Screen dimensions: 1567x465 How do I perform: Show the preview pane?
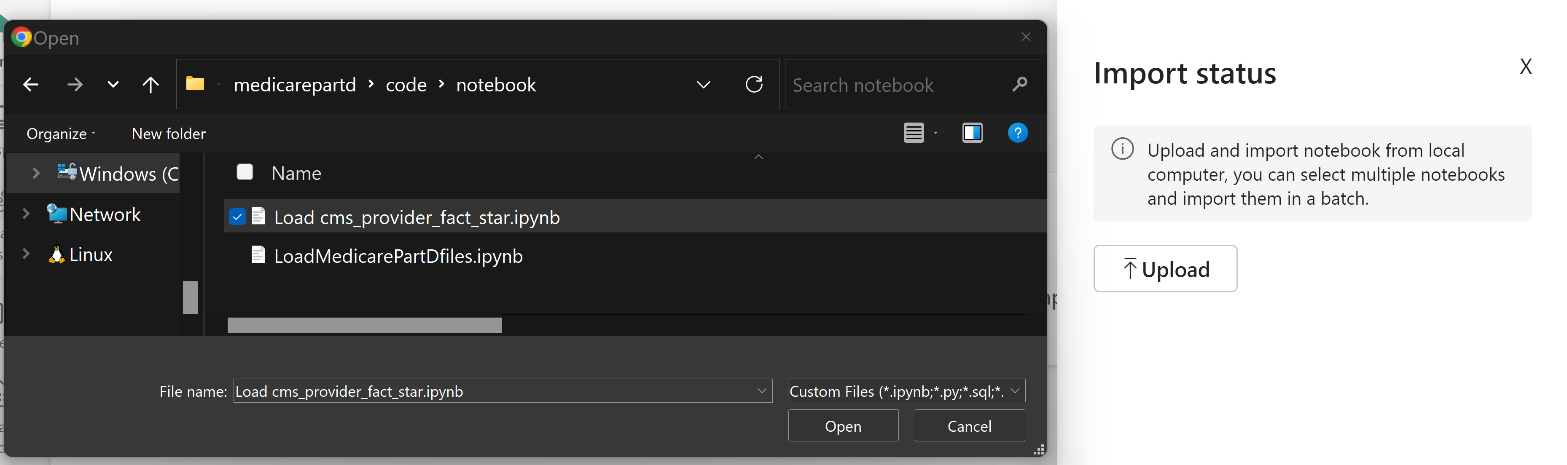(972, 133)
